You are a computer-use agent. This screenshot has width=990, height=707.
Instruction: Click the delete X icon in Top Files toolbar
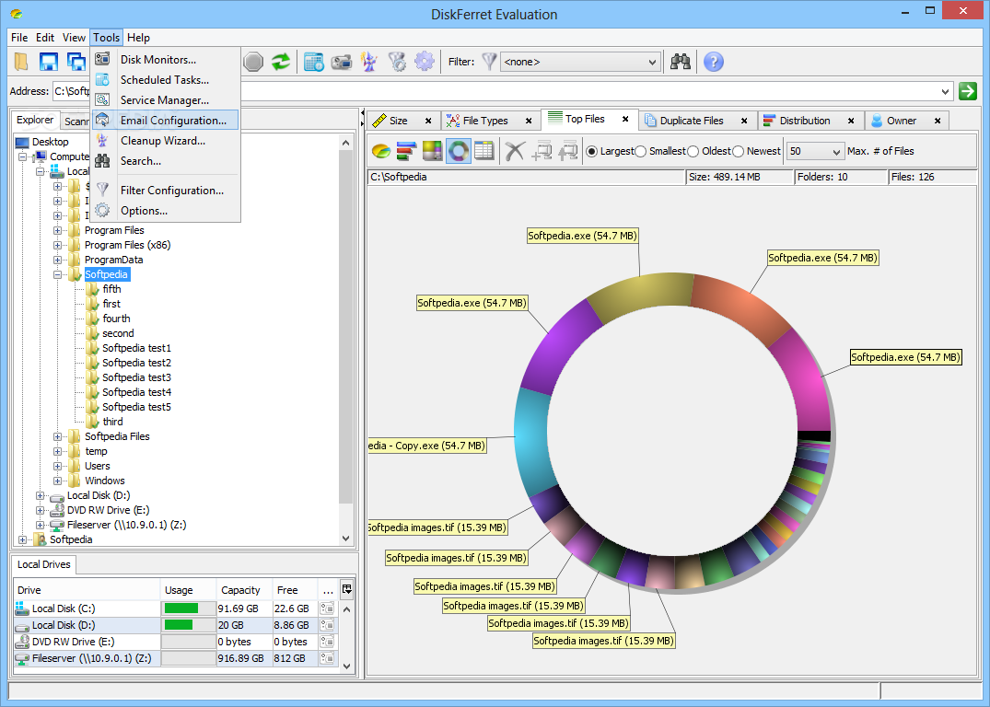(515, 151)
